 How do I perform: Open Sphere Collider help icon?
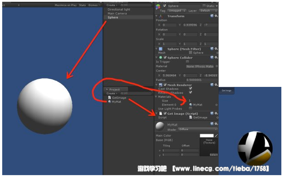click(x=212, y=57)
